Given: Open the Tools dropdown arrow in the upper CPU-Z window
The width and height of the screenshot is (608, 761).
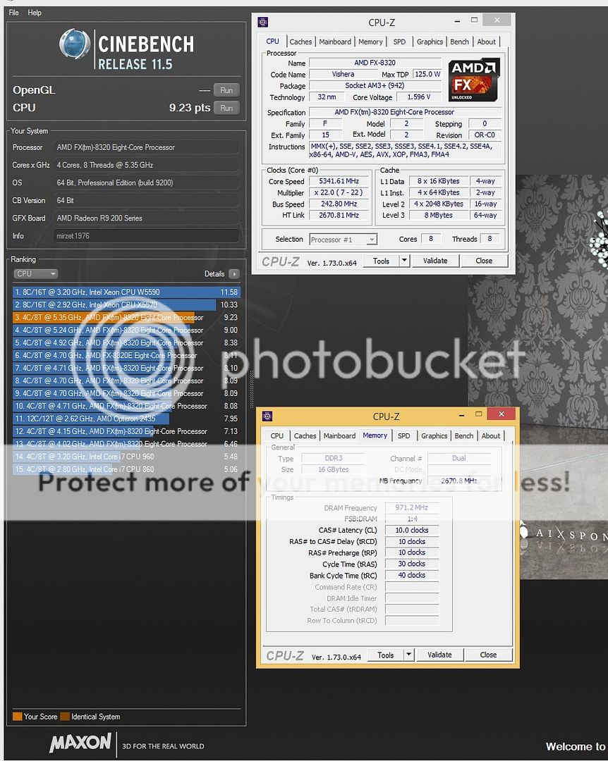Looking at the screenshot, I should (404, 261).
